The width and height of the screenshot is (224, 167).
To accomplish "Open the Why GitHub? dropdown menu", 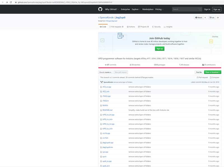I will coord(112,9).
